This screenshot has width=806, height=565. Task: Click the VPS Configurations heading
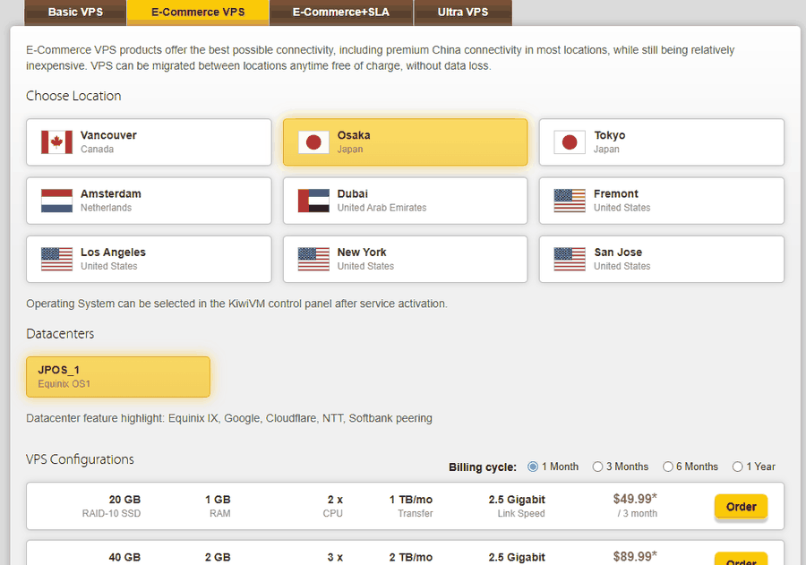pos(81,459)
